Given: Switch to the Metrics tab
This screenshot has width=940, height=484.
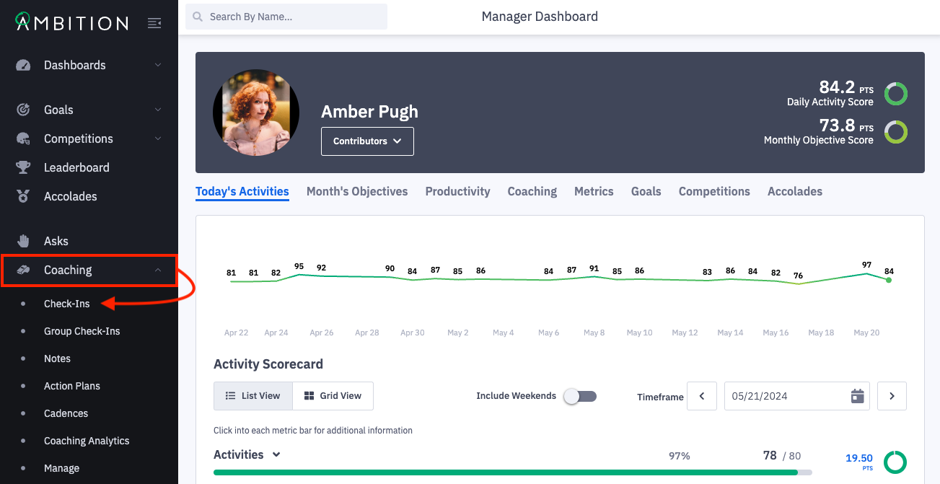Looking at the screenshot, I should pyautogui.click(x=594, y=191).
